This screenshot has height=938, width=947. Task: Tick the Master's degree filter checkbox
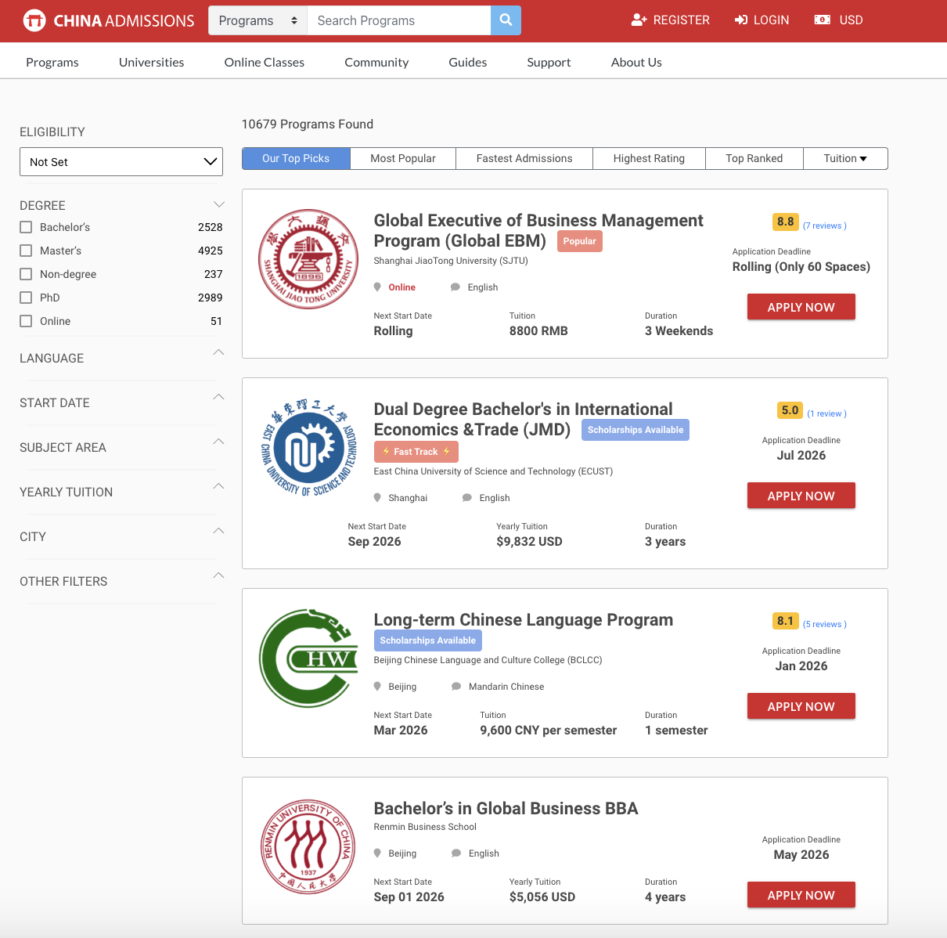[x=26, y=251]
